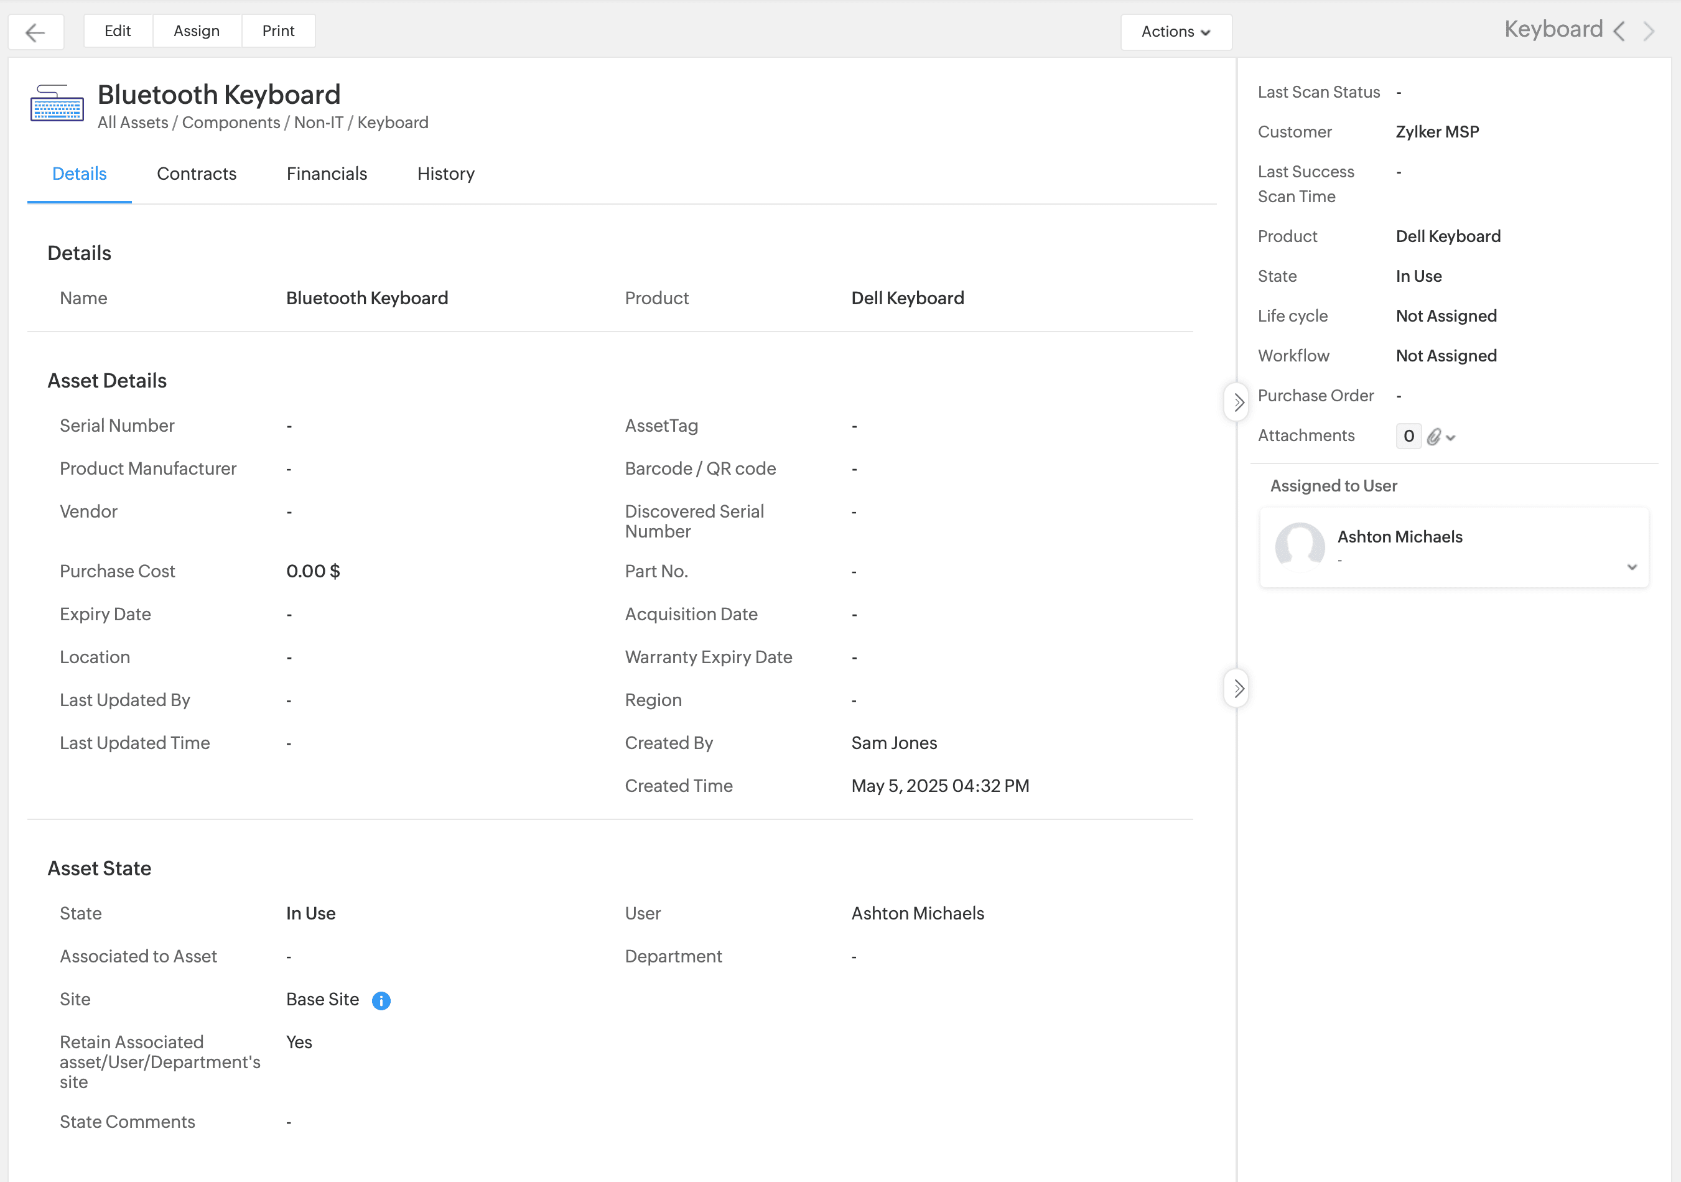The height and width of the screenshot is (1182, 1681).
Task: Click Ashton Michaels' avatar picture
Action: tap(1300, 546)
